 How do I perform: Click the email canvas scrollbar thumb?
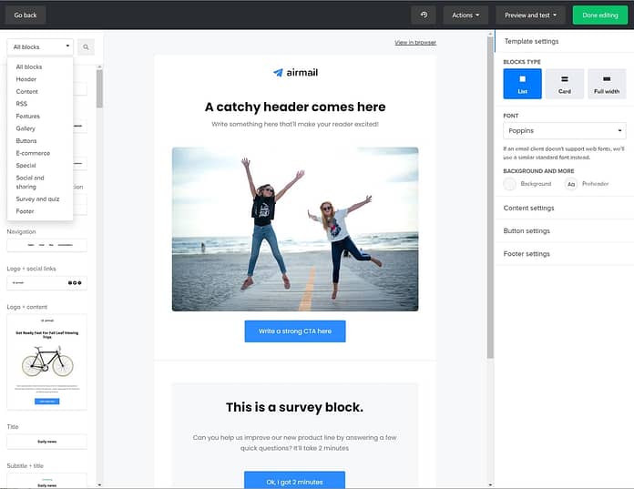(490, 196)
